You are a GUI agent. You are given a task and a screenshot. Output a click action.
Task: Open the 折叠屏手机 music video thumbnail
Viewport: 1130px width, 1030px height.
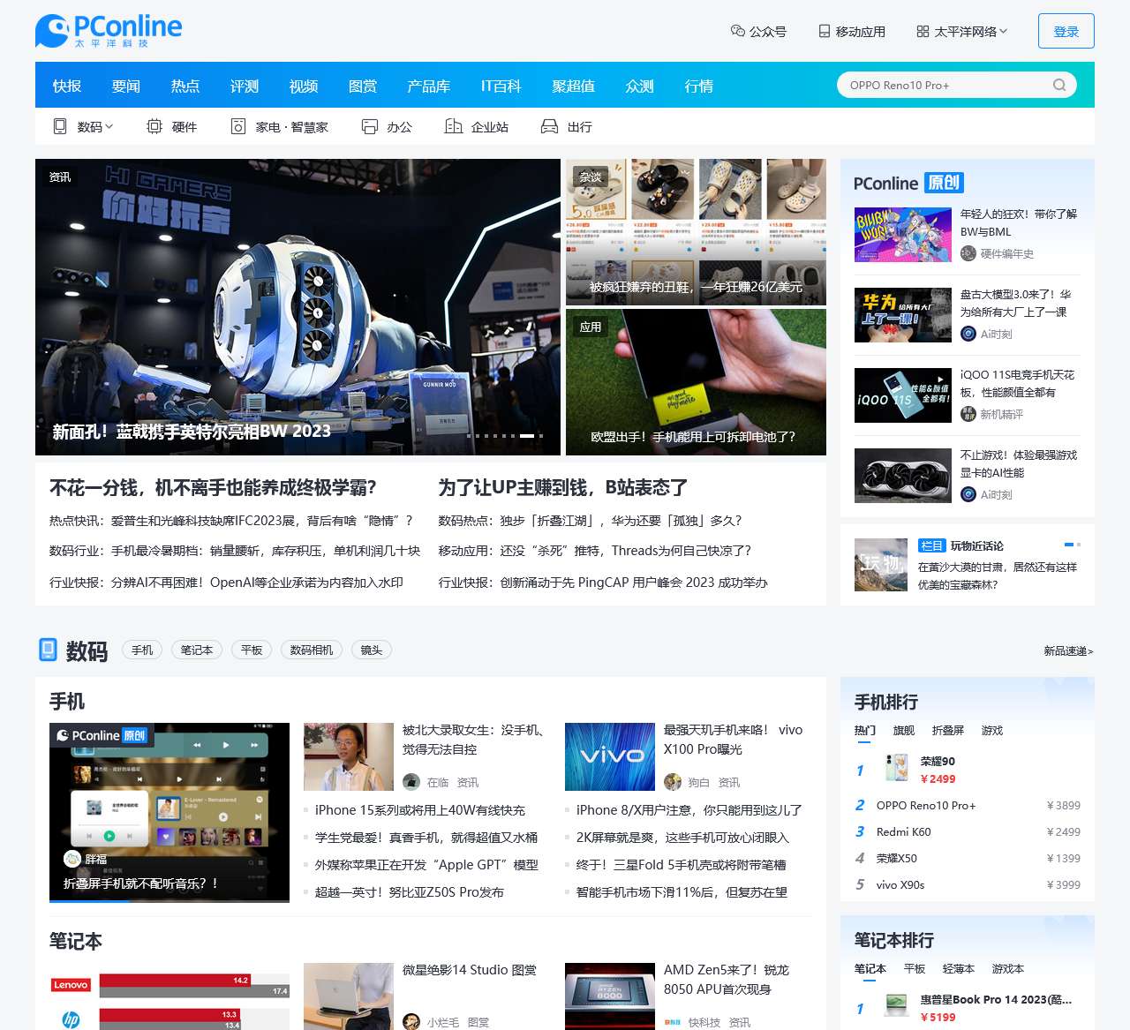pos(169,812)
